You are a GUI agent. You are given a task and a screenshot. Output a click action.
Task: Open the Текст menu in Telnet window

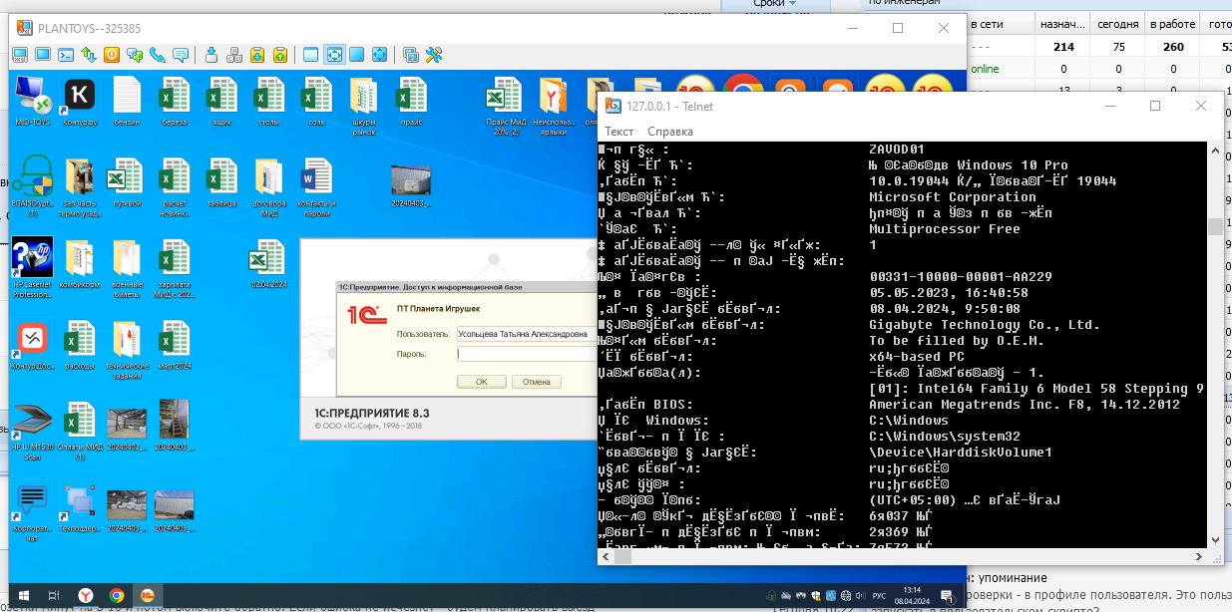tap(618, 132)
